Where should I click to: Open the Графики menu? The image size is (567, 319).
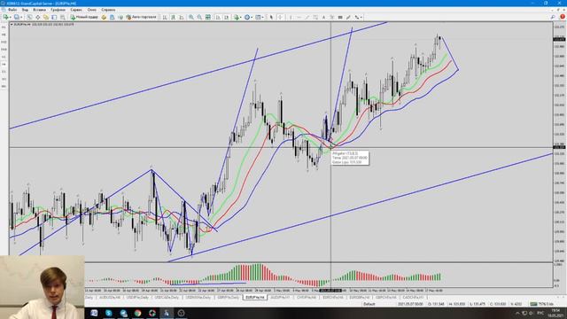tap(58, 10)
